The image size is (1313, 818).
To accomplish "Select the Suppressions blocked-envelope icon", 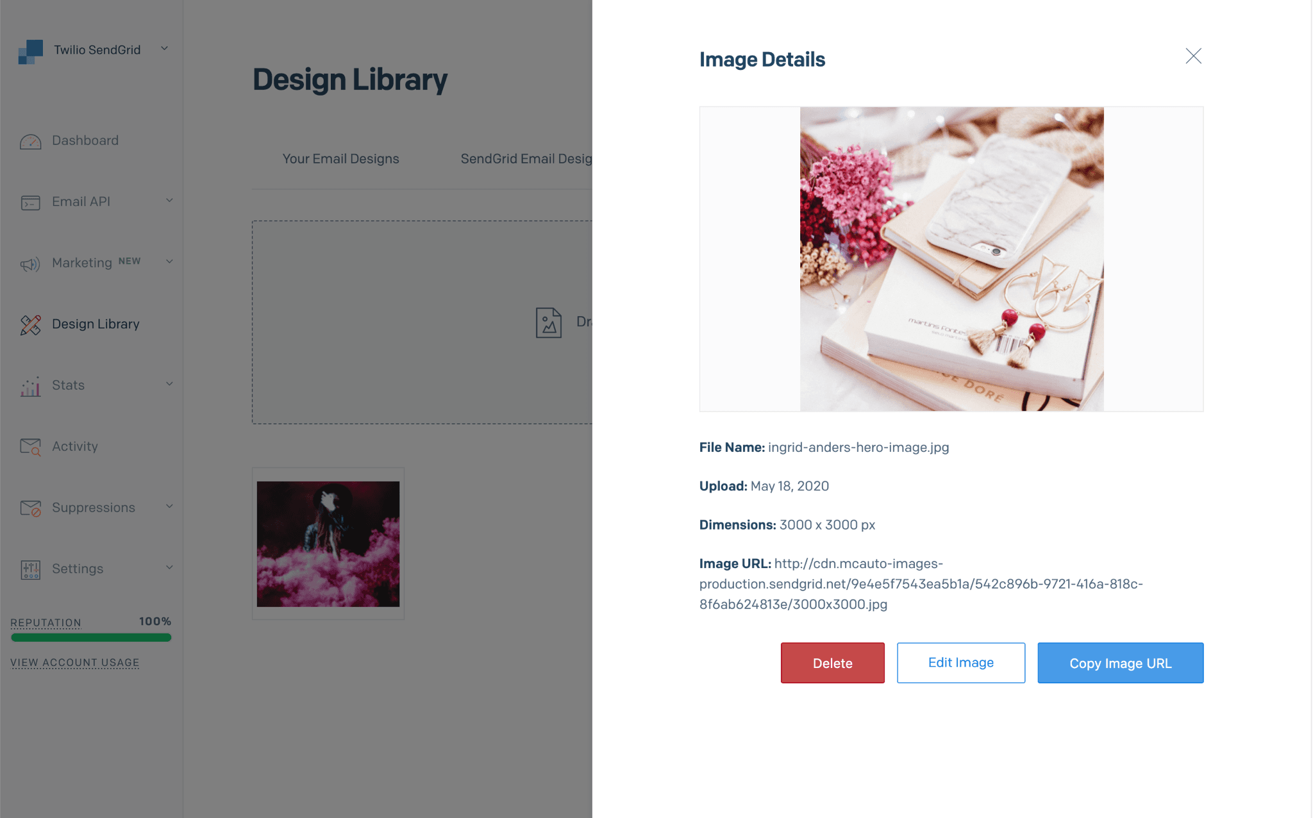I will click(29, 507).
